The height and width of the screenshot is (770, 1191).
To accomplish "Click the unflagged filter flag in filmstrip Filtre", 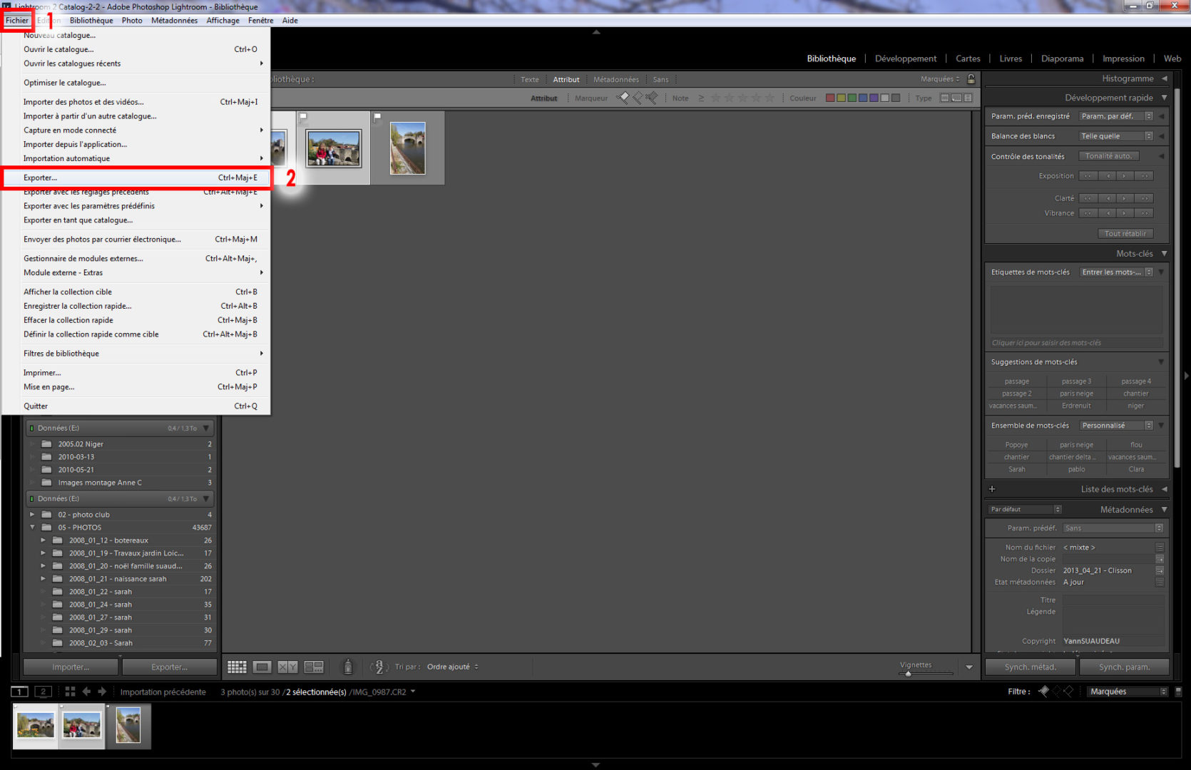I will tap(1056, 692).
